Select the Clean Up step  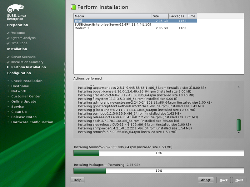[19, 112]
